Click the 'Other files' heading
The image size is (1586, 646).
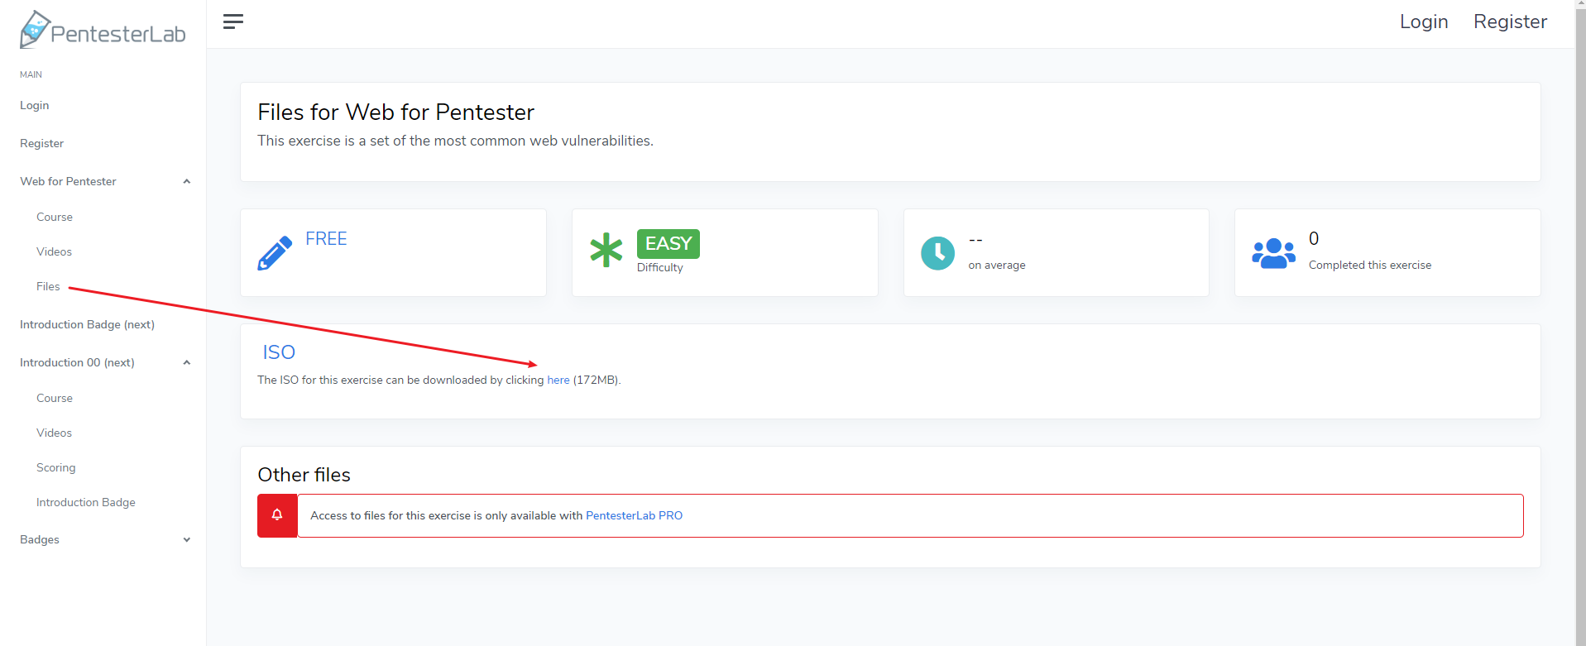(x=304, y=475)
